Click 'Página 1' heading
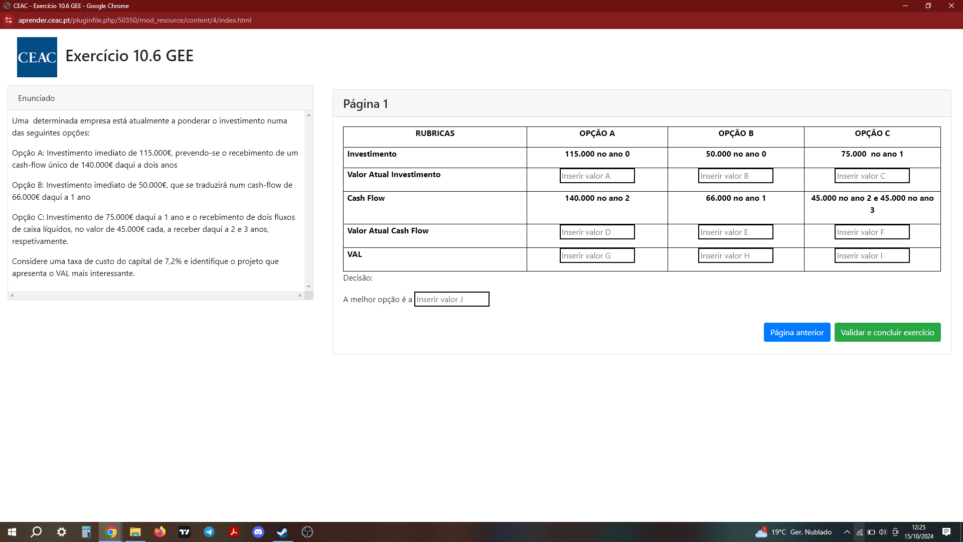This screenshot has width=963, height=542. click(x=365, y=104)
